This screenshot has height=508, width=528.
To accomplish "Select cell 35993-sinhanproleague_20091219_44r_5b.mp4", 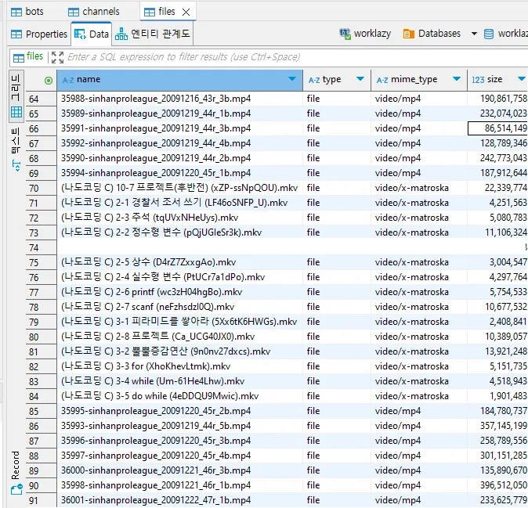I will point(180,426).
